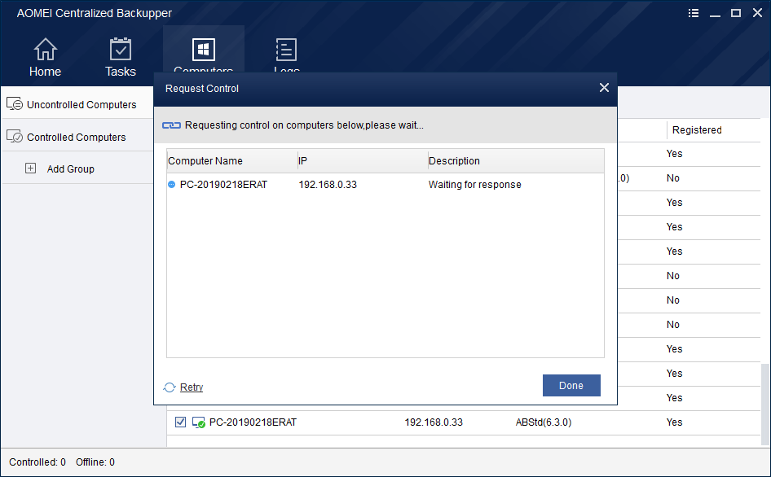The image size is (771, 477).
Task: Click the Waiting for response text
Action: click(x=474, y=185)
